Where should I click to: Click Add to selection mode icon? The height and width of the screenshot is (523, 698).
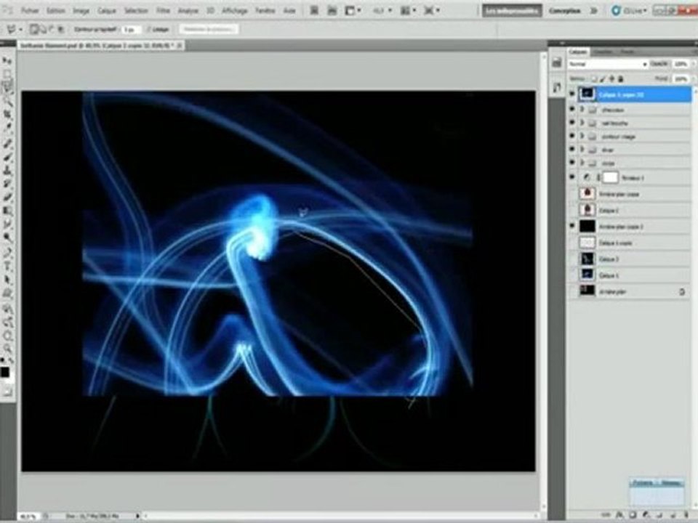43,29
